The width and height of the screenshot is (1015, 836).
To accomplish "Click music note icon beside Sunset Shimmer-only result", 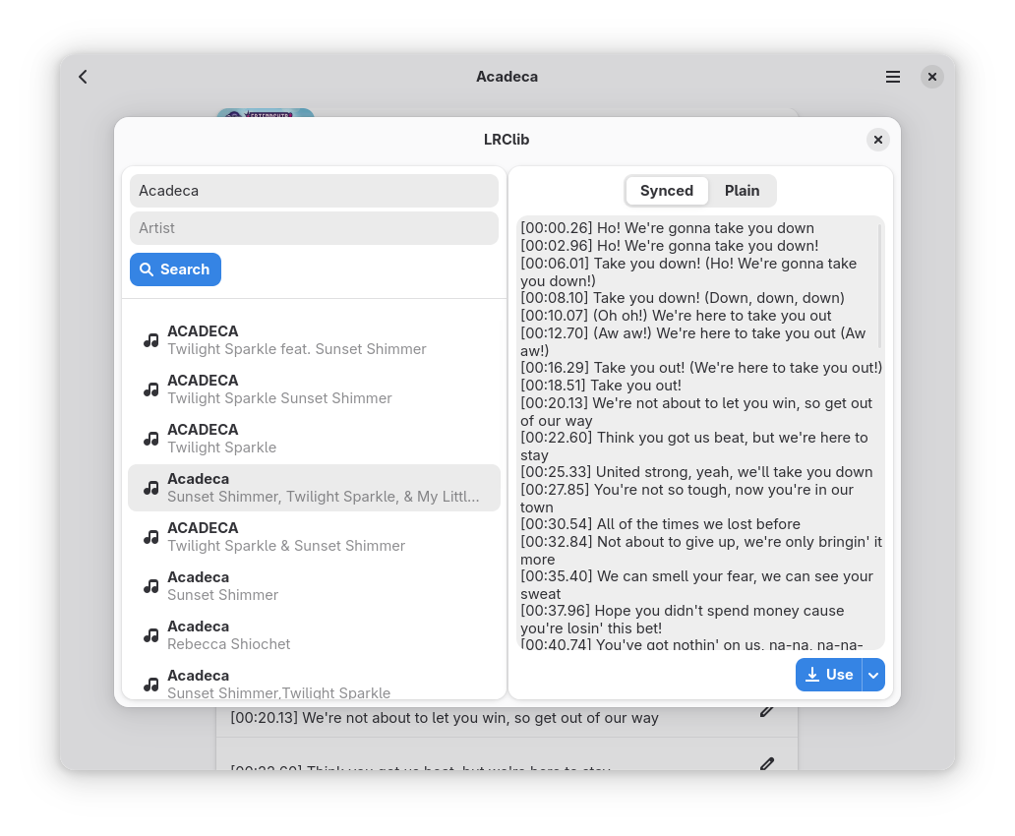I will click(x=150, y=586).
